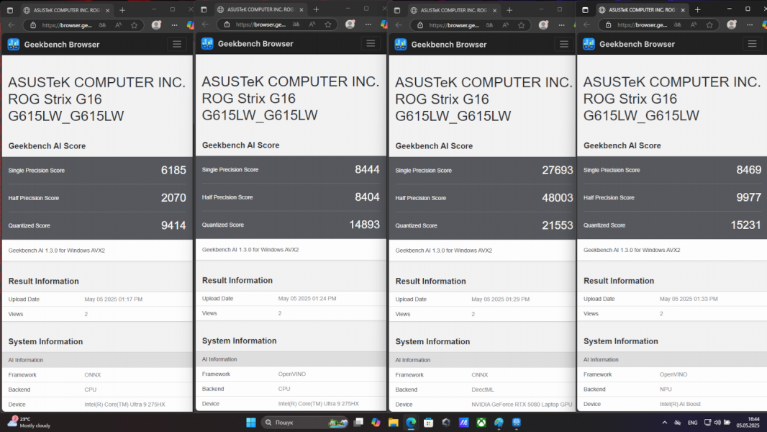Click upload date May 05 2025 01:17 PM

point(114,300)
